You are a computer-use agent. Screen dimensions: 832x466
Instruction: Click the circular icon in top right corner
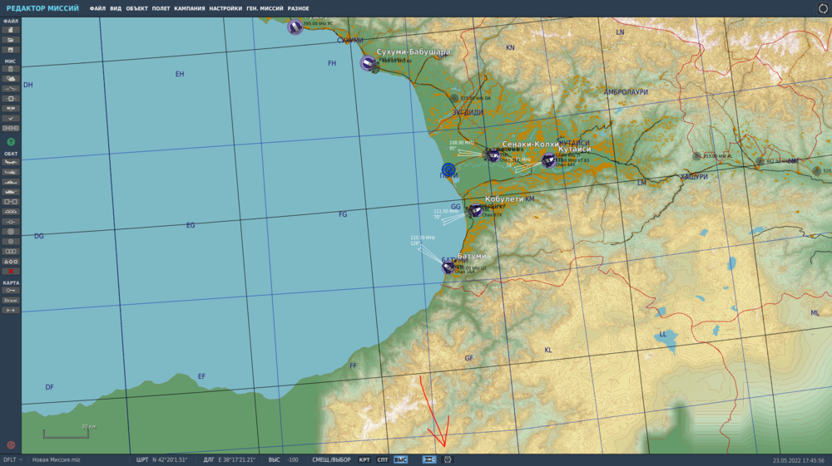click(823, 8)
